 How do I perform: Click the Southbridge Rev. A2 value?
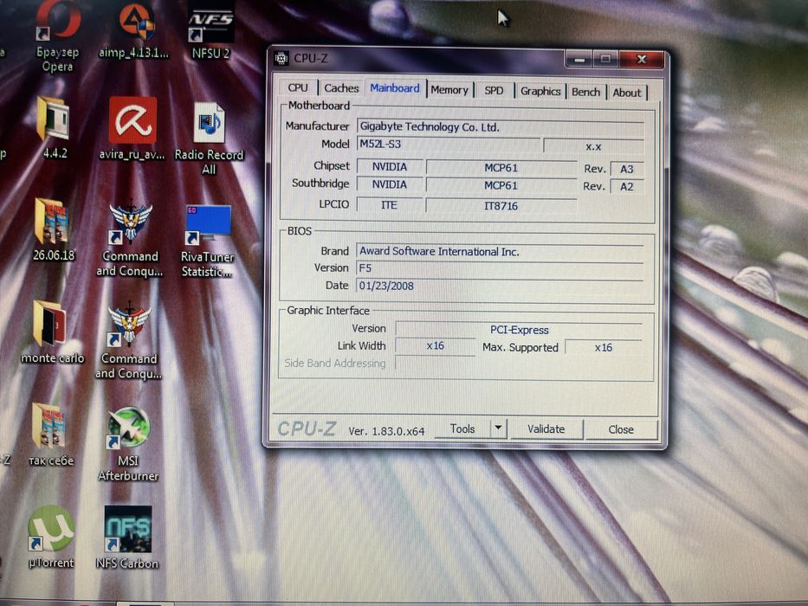[x=627, y=186]
